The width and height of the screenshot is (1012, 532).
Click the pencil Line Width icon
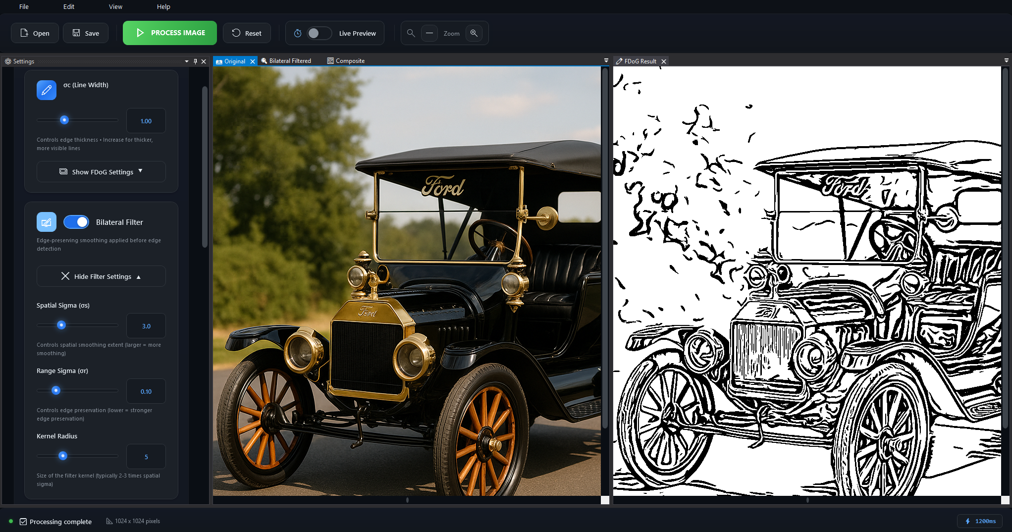coord(47,90)
